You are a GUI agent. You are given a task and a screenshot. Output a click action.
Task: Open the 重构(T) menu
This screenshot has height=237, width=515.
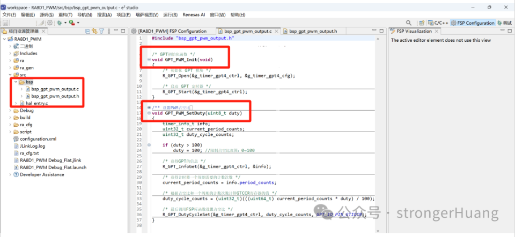65,15
